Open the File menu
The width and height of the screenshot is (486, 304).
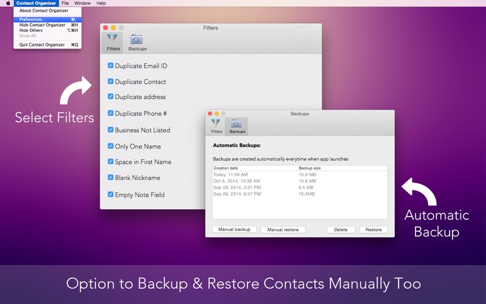(65, 3)
